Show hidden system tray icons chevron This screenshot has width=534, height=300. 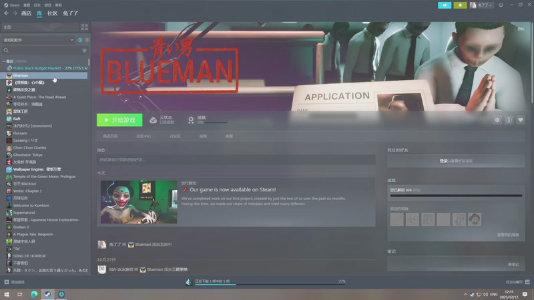coord(465,295)
